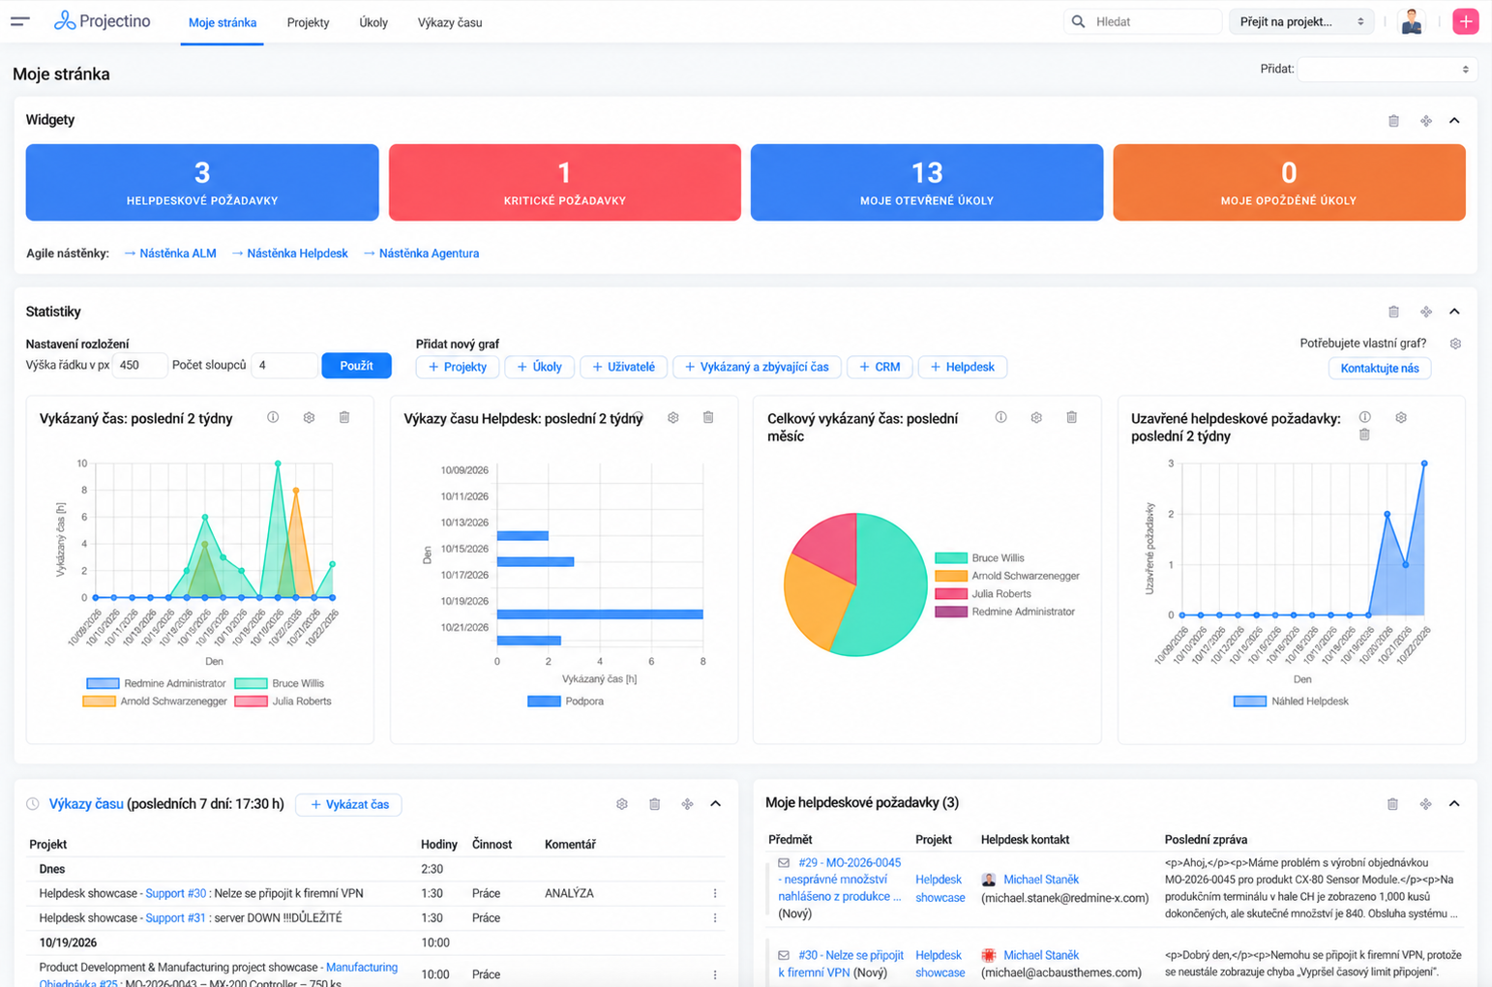Open the Úkoly tab
The image size is (1492, 987).
[x=373, y=22]
